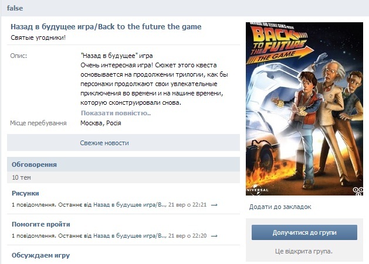This screenshot has height=264, width=369.
Task: Click arrow icon next to Помогите пройти last message
Action: click(214, 236)
